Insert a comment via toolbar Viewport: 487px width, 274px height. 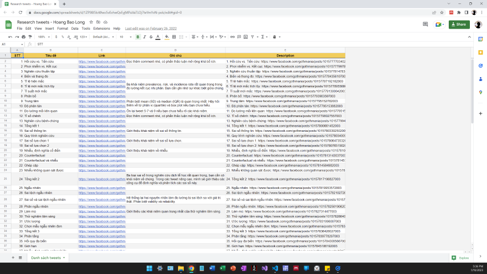point(239,37)
